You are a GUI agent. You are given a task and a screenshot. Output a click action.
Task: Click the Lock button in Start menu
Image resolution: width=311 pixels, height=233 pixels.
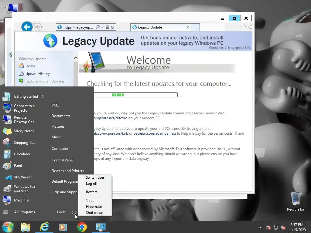click(61, 212)
